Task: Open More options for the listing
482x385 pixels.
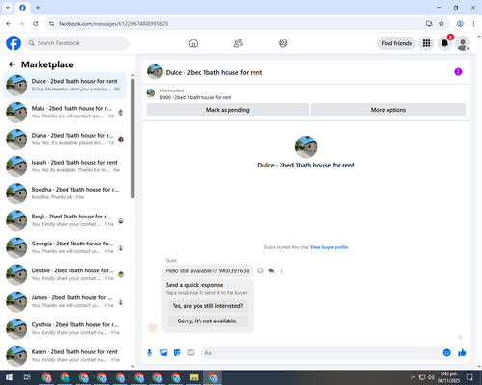Action: pyautogui.click(x=388, y=110)
